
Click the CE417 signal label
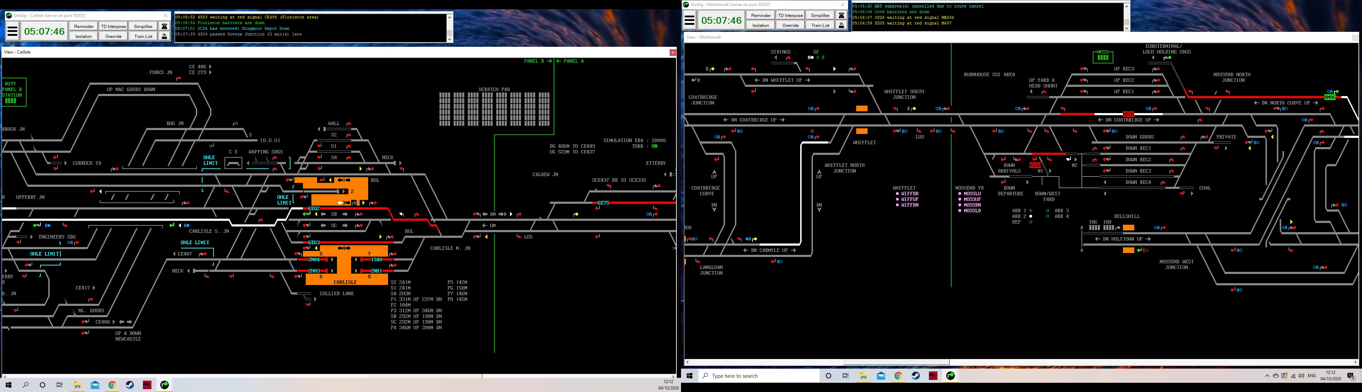coord(83,288)
